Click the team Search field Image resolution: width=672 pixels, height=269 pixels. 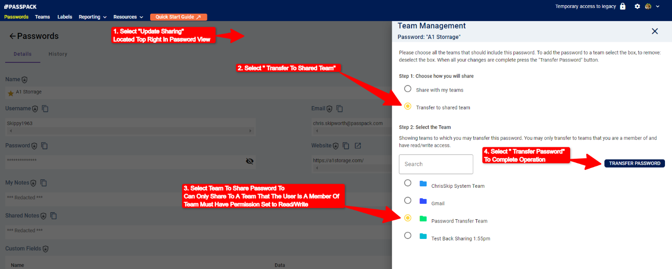[436, 164]
